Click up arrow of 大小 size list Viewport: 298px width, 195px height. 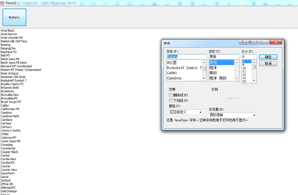tap(254, 62)
